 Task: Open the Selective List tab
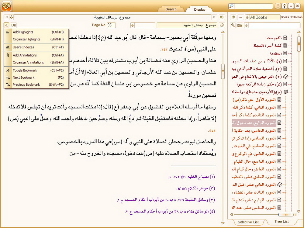[x=248, y=222]
